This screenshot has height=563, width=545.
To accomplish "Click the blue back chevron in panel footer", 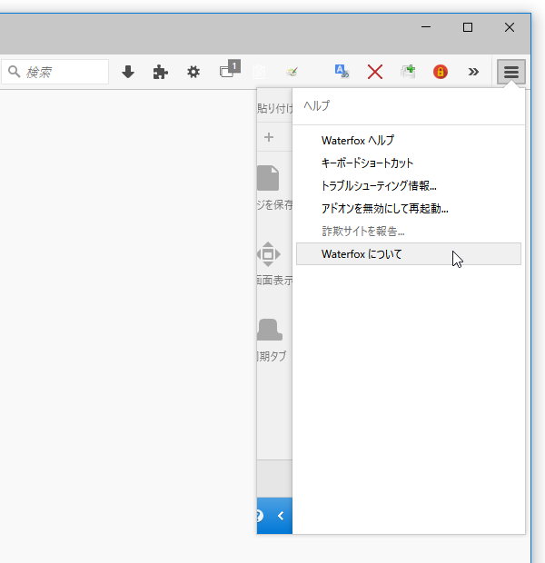I will pos(281,516).
